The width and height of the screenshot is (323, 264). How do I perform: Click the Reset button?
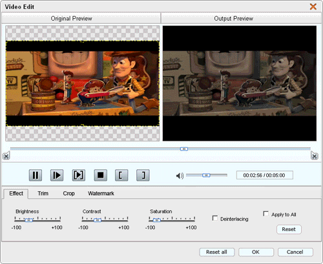coord(289,229)
